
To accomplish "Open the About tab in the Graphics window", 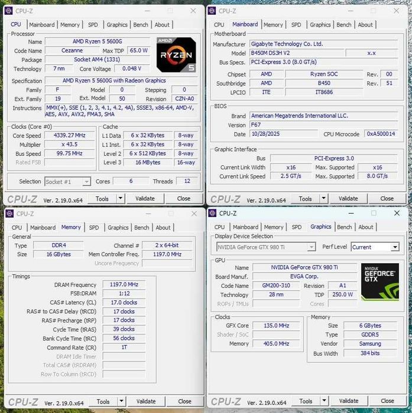I will [x=365, y=227].
